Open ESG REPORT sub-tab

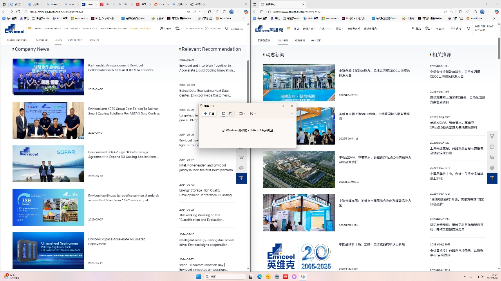[x=75, y=40]
